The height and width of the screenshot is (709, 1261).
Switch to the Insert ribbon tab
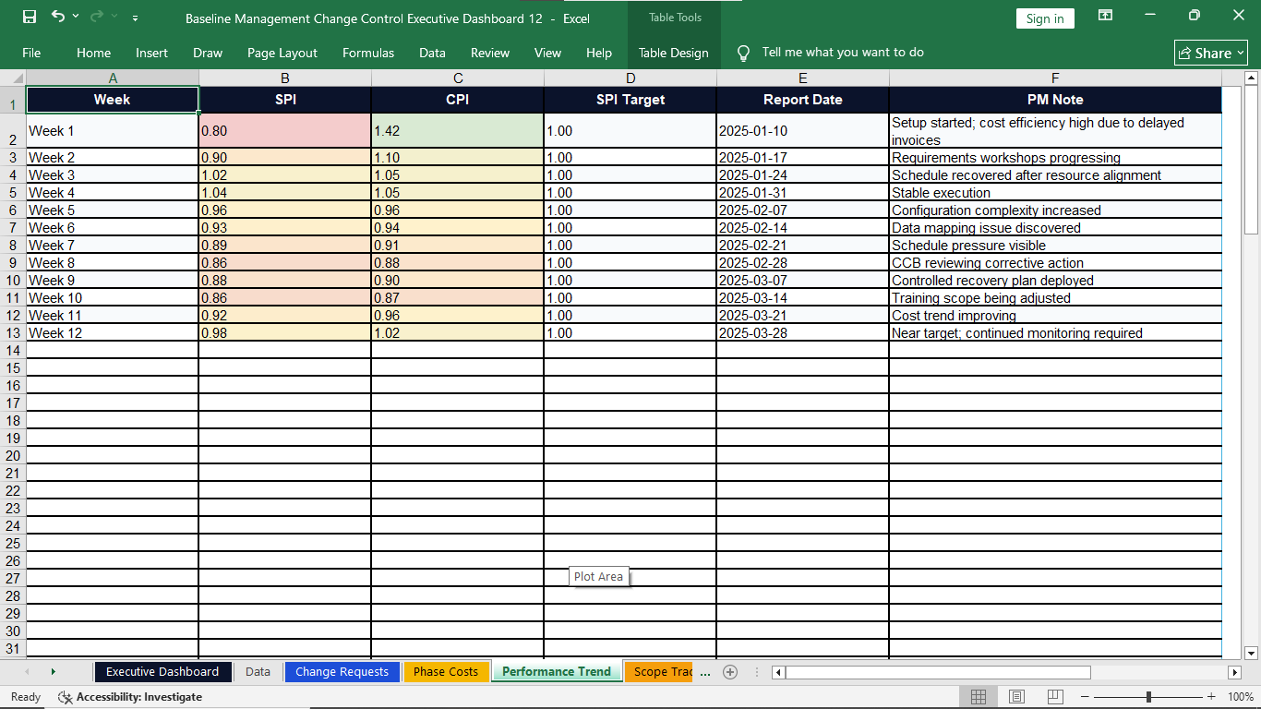(x=151, y=53)
